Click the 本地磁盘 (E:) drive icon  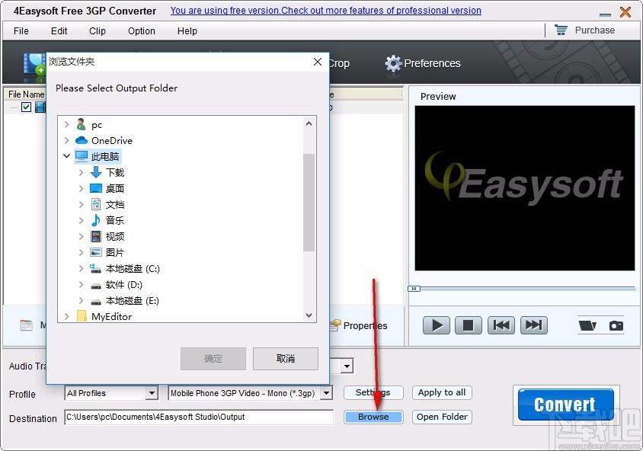coord(96,302)
